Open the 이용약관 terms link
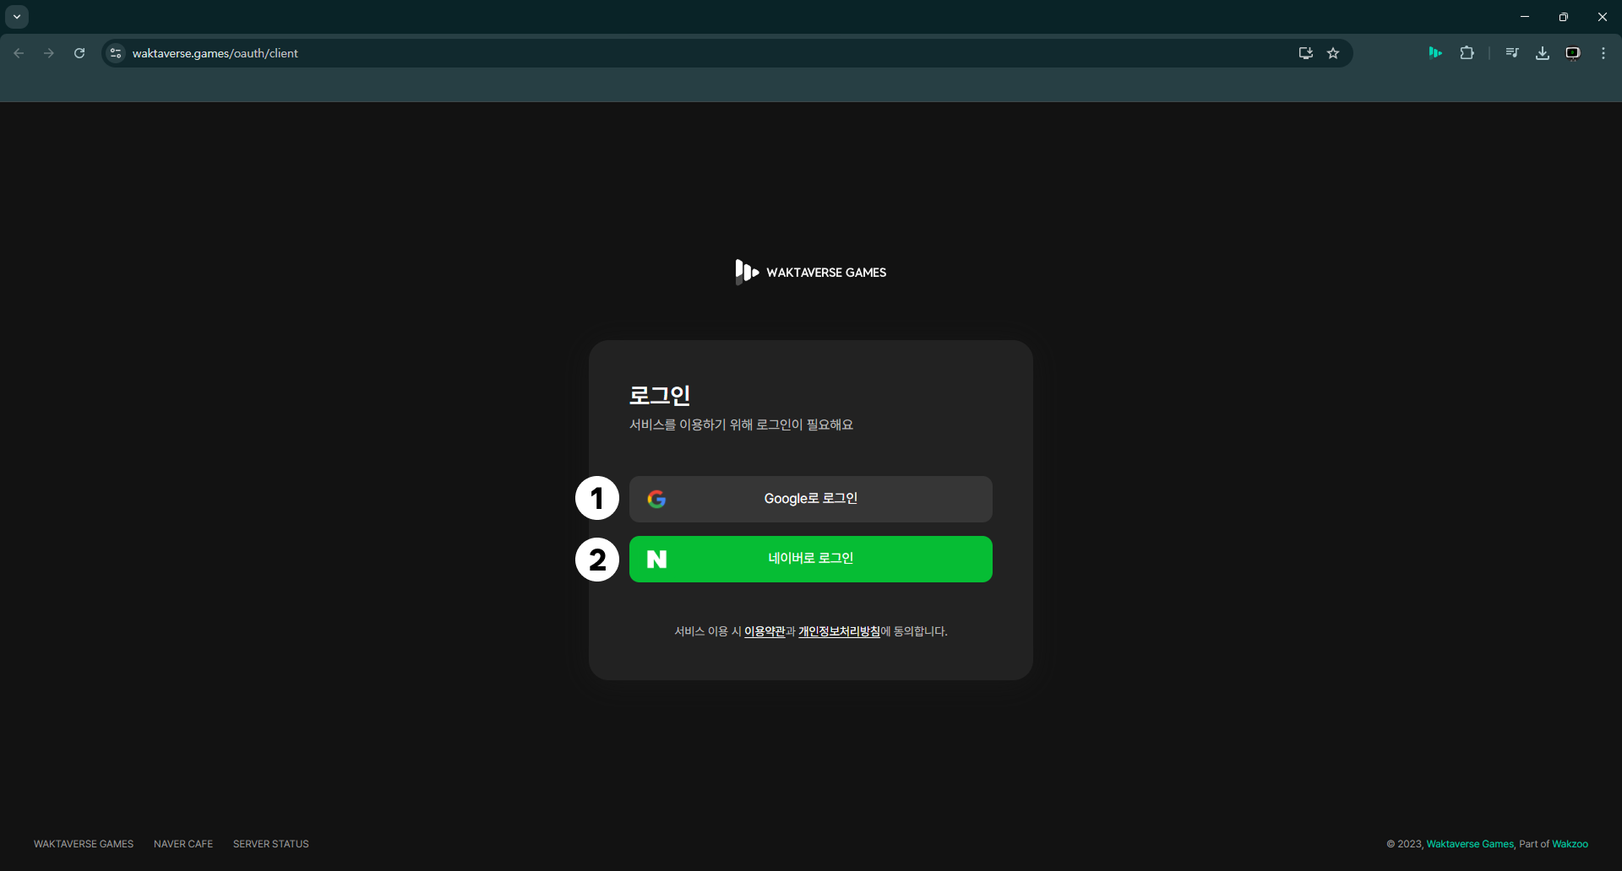The height and width of the screenshot is (871, 1622). [765, 631]
